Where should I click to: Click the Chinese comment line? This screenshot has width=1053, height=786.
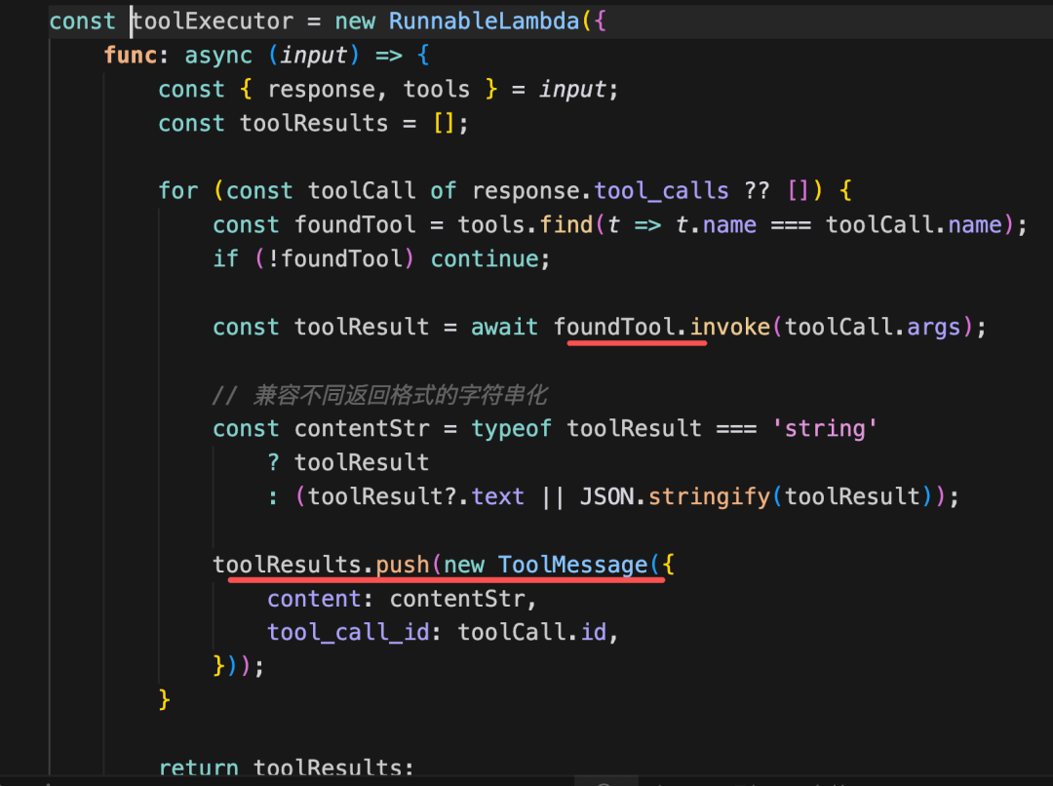[x=380, y=395]
